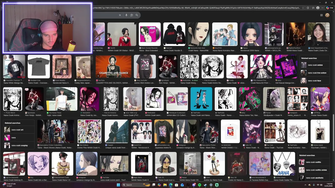335x188 pixels.
Task: Clear the search box with the X icon
Action: click(120, 15)
